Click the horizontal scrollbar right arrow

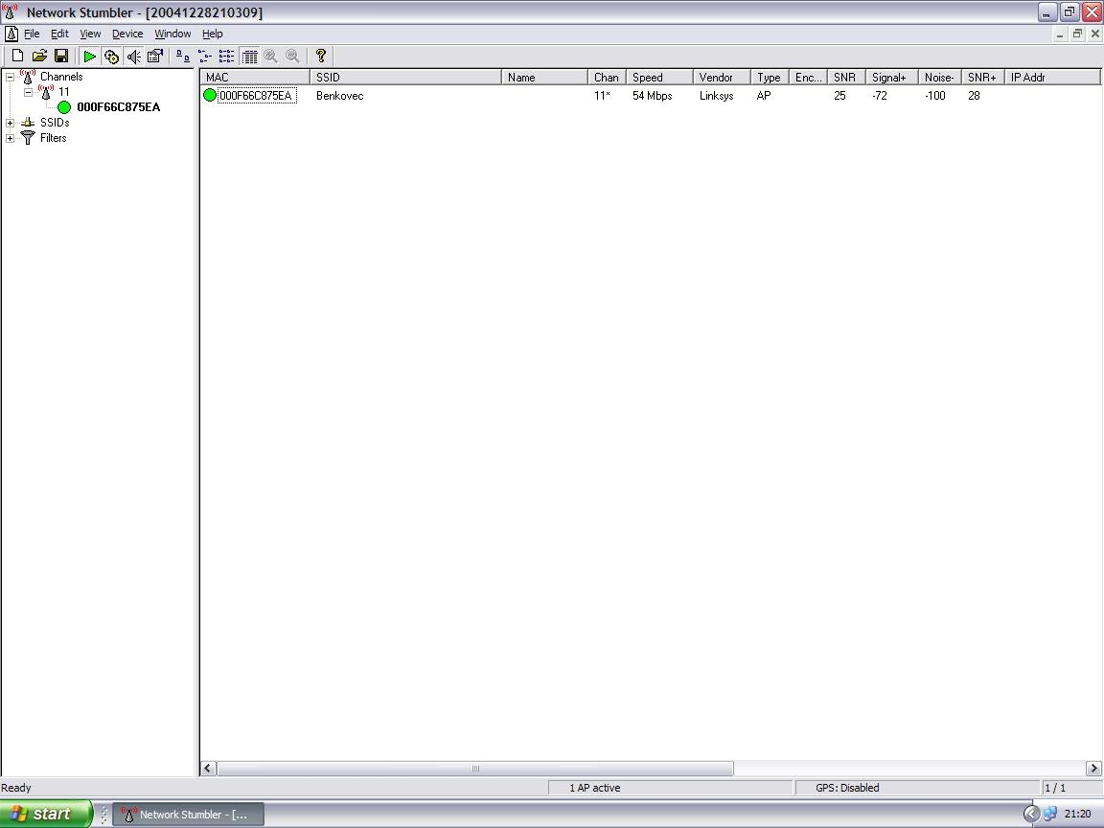point(1092,769)
